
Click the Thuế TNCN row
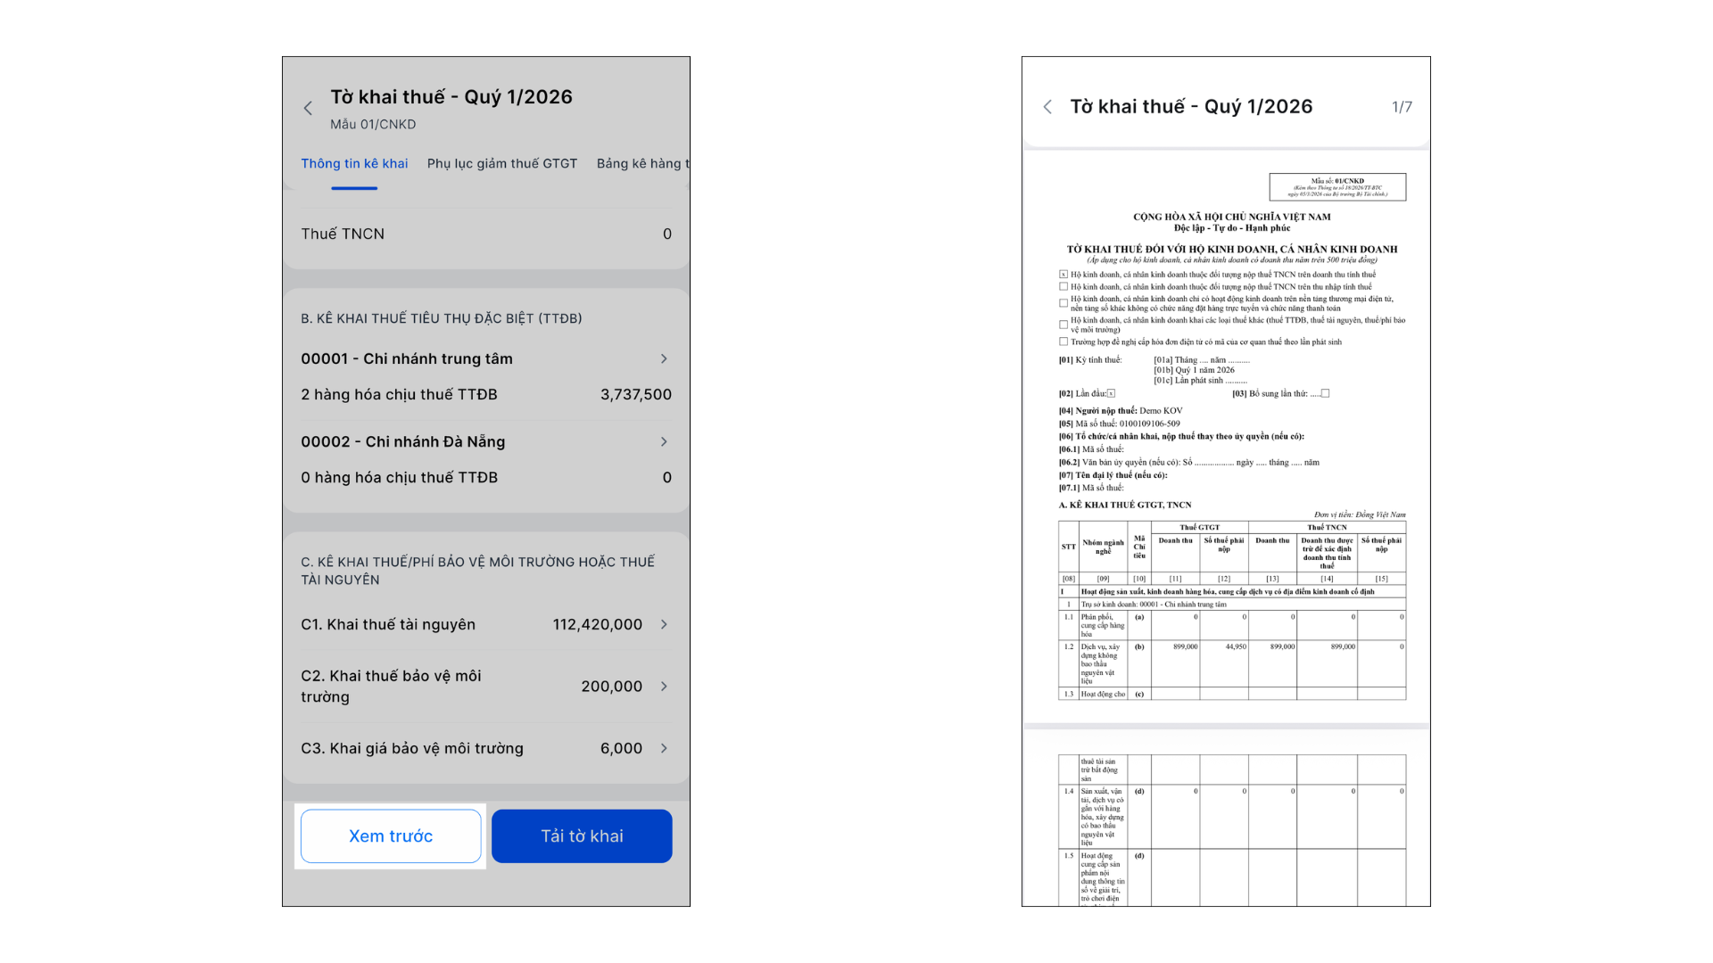click(x=485, y=234)
